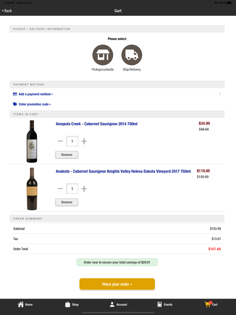The width and height of the screenshot is (236, 315).
Task: Expand payment method chevron arrow
Action: point(220,94)
